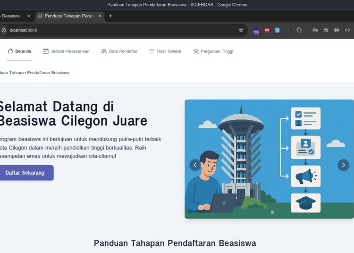The width and height of the screenshot is (354, 253).
Task: Open a new browser tab
Action: (110, 16)
